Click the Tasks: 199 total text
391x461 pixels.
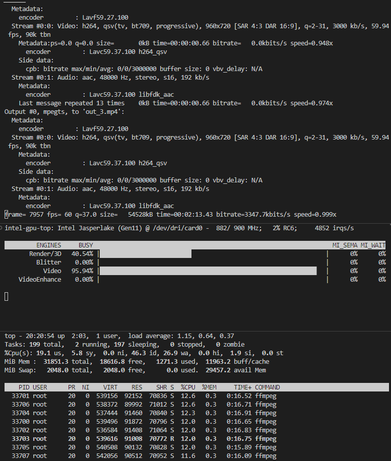[x=34, y=344]
